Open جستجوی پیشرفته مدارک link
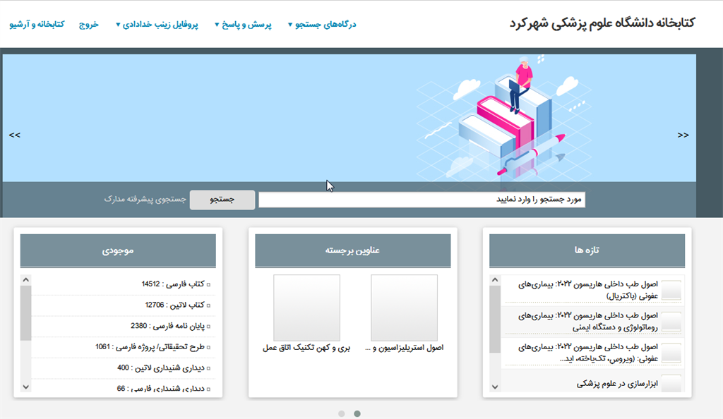Image resolution: width=723 pixels, height=419 pixels. pyautogui.click(x=145, y=200)
